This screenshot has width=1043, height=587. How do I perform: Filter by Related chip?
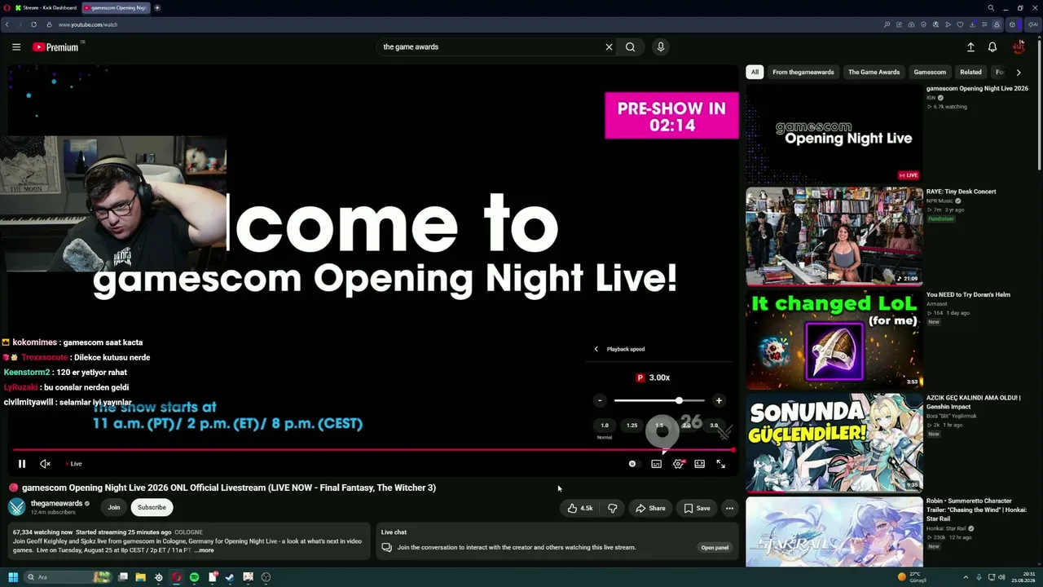[970, 72]
